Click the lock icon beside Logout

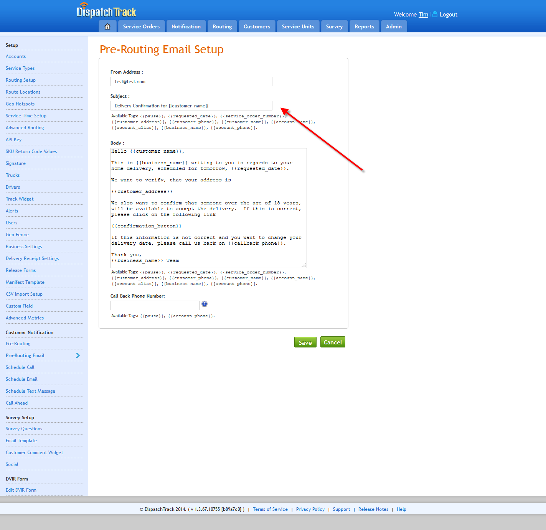[x=434, y=14]
